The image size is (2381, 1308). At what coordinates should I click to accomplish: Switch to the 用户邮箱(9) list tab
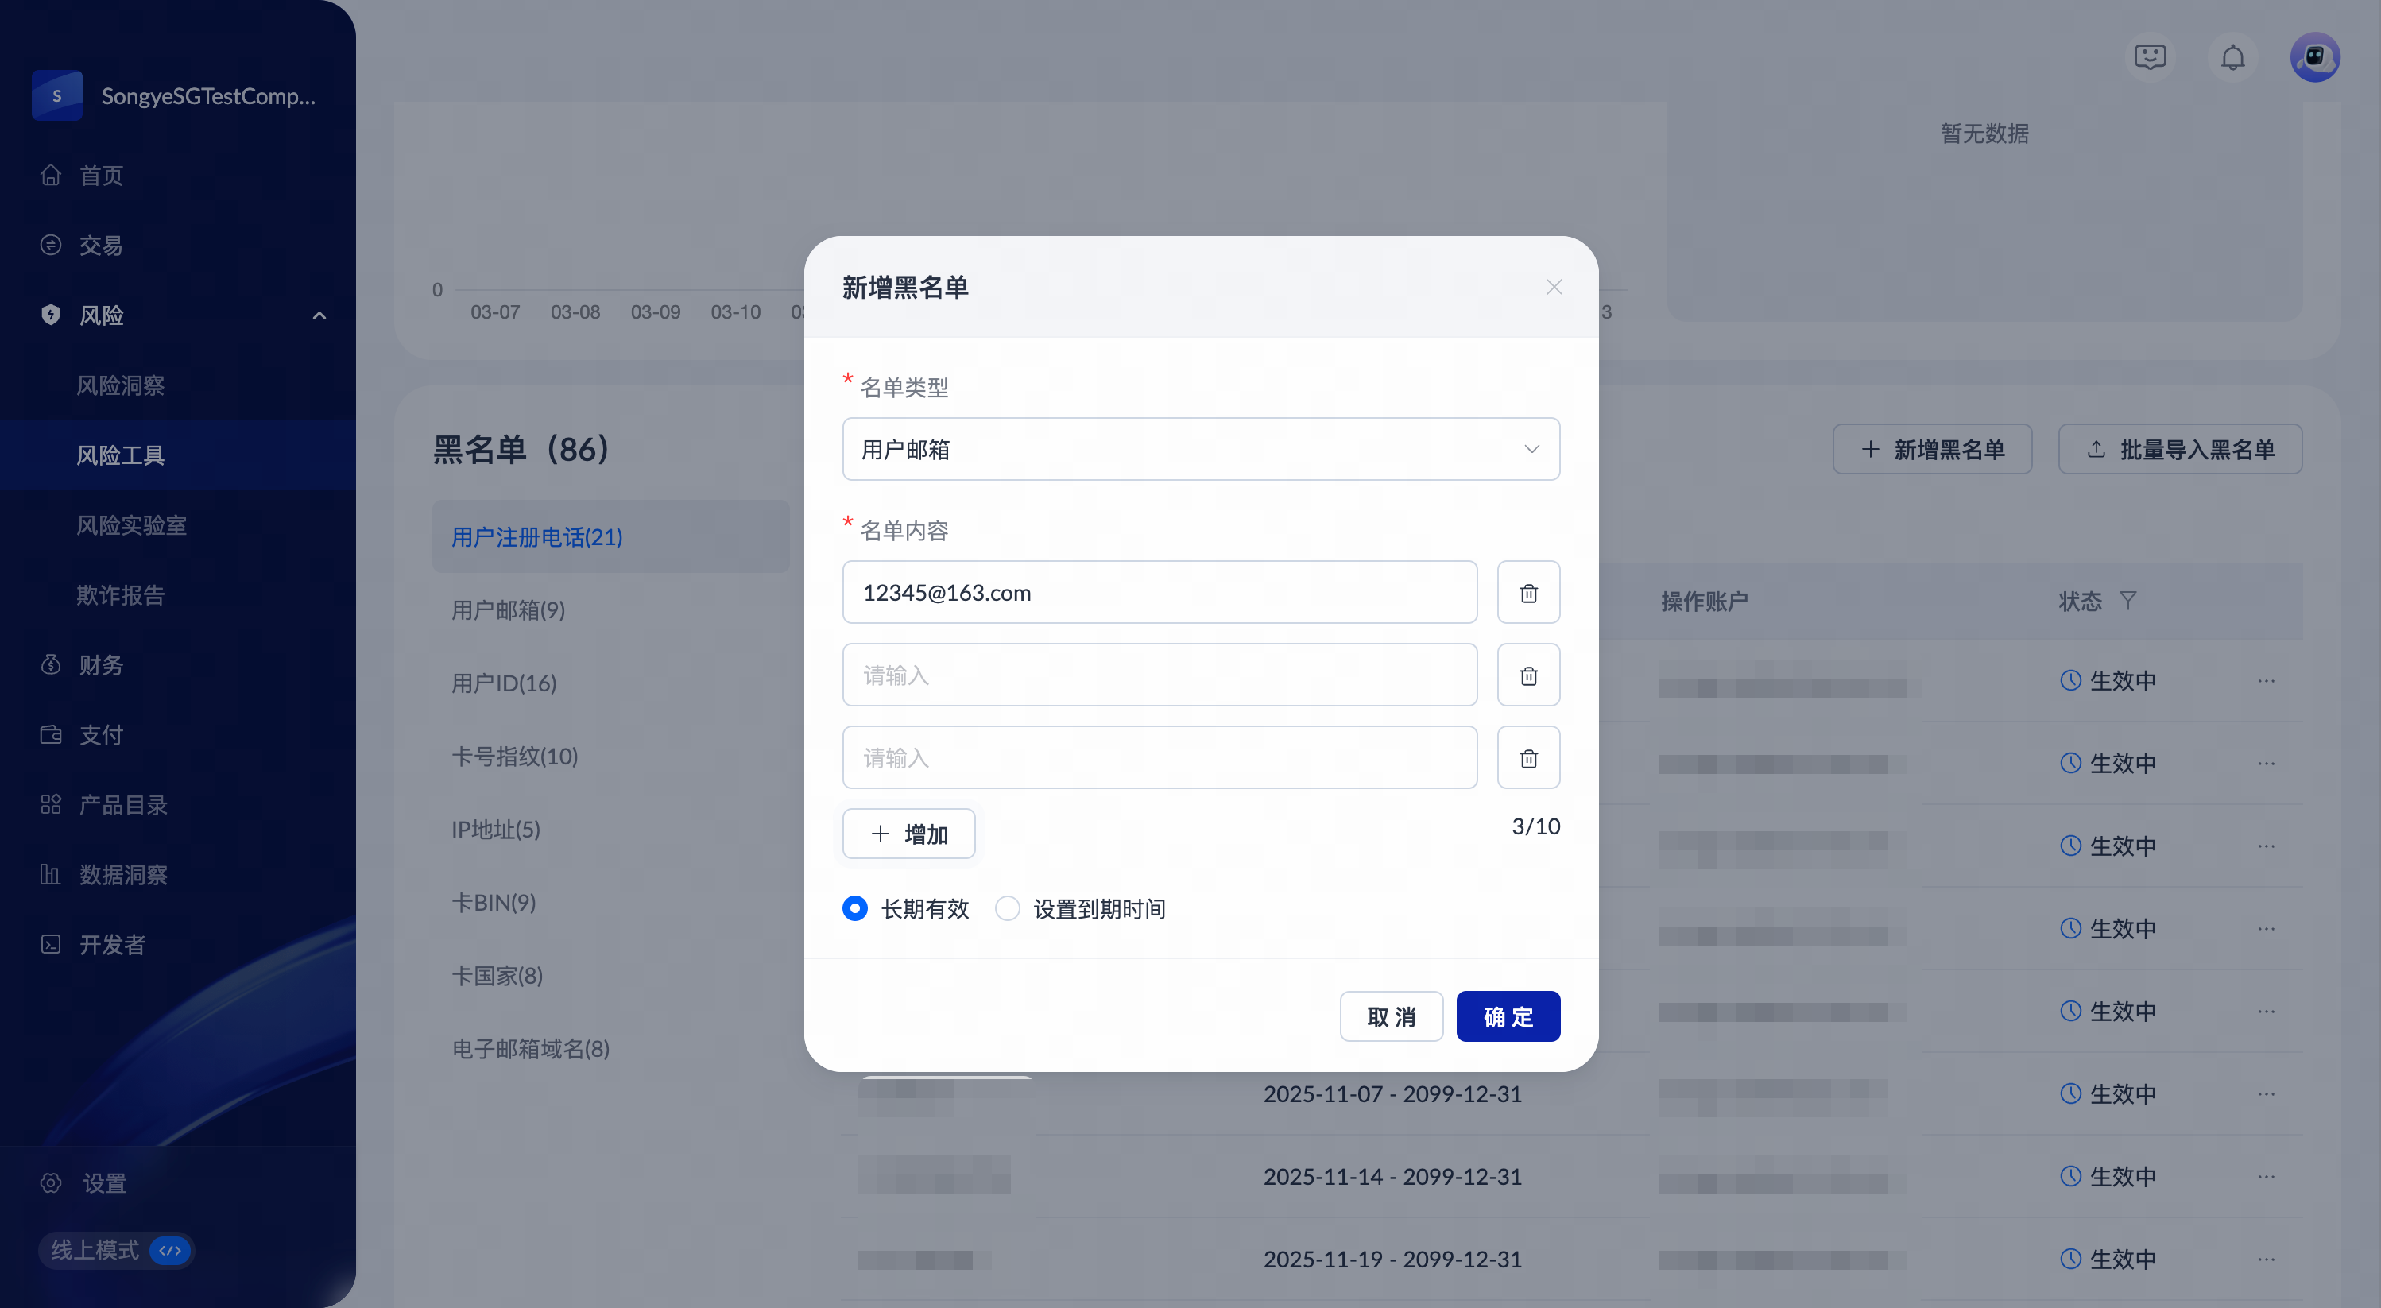click(509, 610)
